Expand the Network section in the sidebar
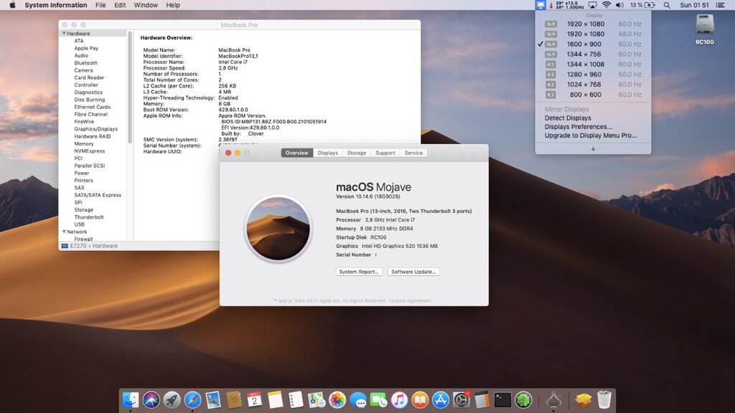Image resolution: width=735 pixels, height=413 pixels. click(x=64, y=231)
